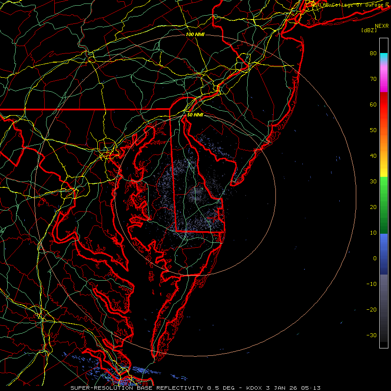Click the 05:13 timestamp in the caption
391x391 pixels.
coord(311,388)
